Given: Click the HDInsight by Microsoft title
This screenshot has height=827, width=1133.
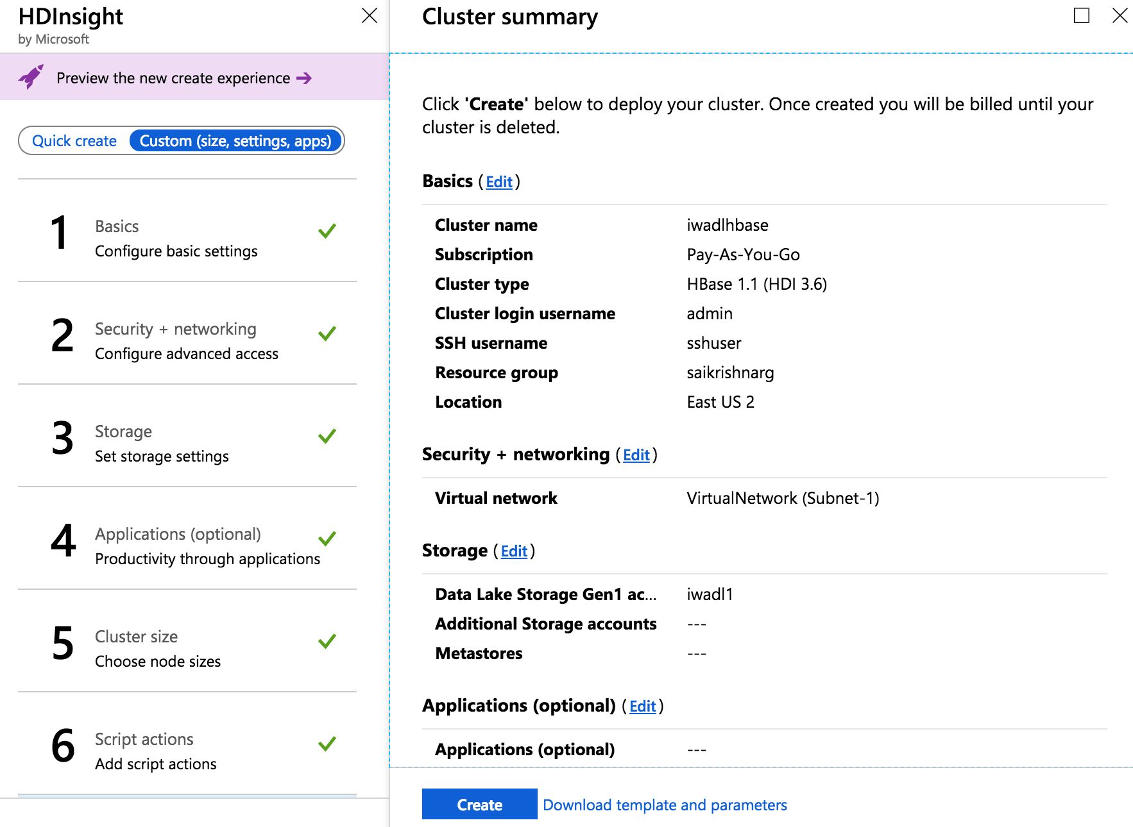Looking at the screenshot, I should point(71,25).
